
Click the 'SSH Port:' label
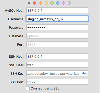coord(17,82)
